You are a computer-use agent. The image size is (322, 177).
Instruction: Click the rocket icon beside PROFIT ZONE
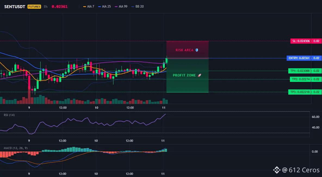point(199,75)
